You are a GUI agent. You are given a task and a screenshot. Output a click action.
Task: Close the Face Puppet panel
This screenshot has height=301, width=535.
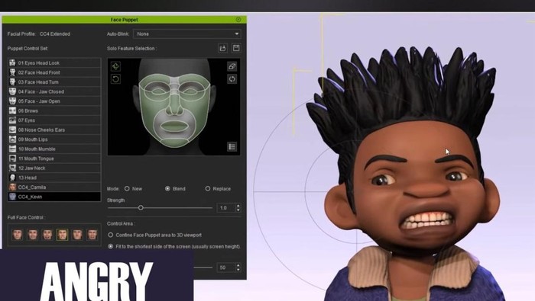[x=238, y=20]
